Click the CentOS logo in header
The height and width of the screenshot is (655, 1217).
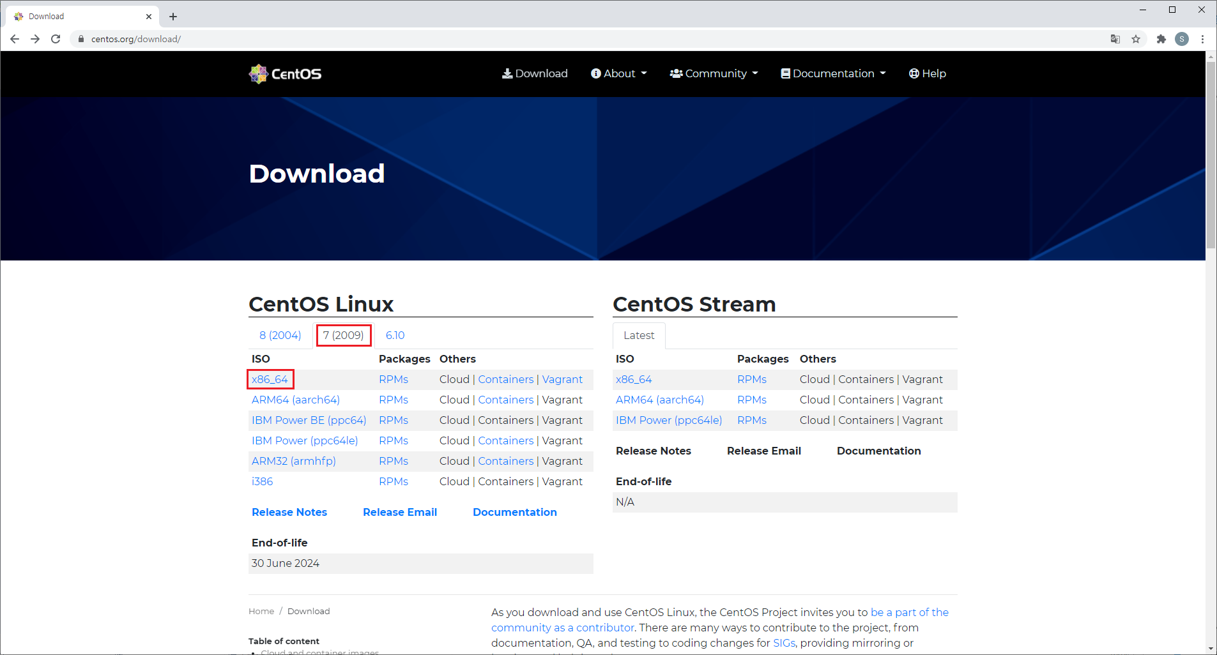tap(285, 74)
